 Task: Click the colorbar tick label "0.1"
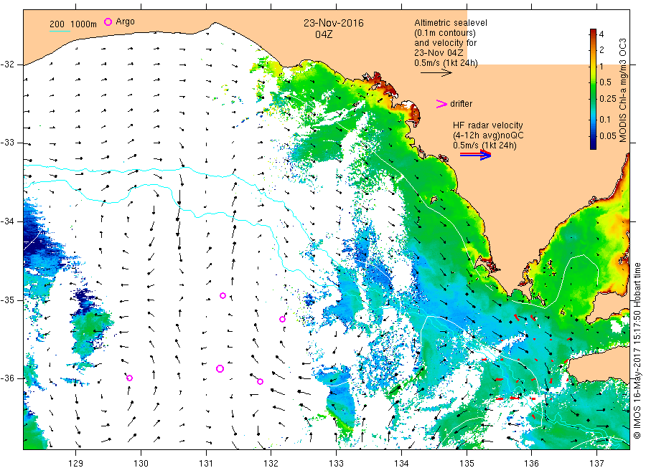pyautogui.click(x=605, y=119)
